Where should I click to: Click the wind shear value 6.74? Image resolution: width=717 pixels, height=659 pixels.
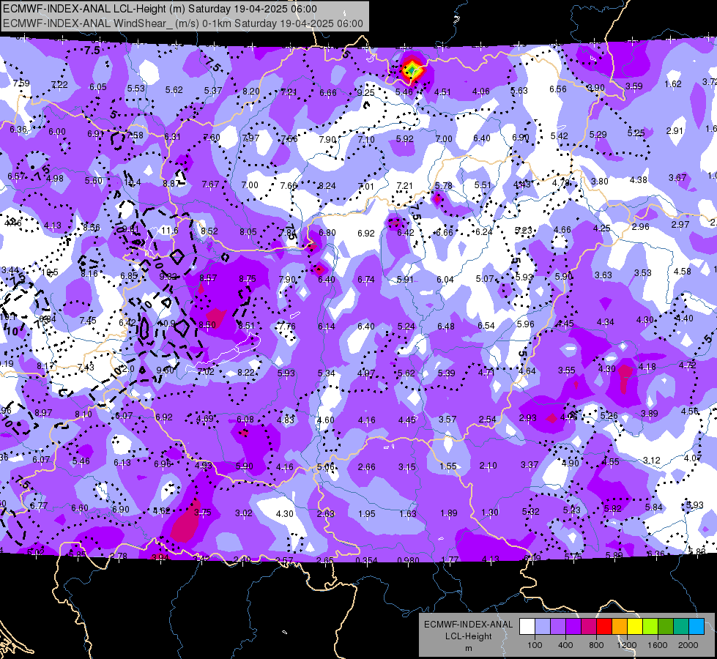click(365, 280)
